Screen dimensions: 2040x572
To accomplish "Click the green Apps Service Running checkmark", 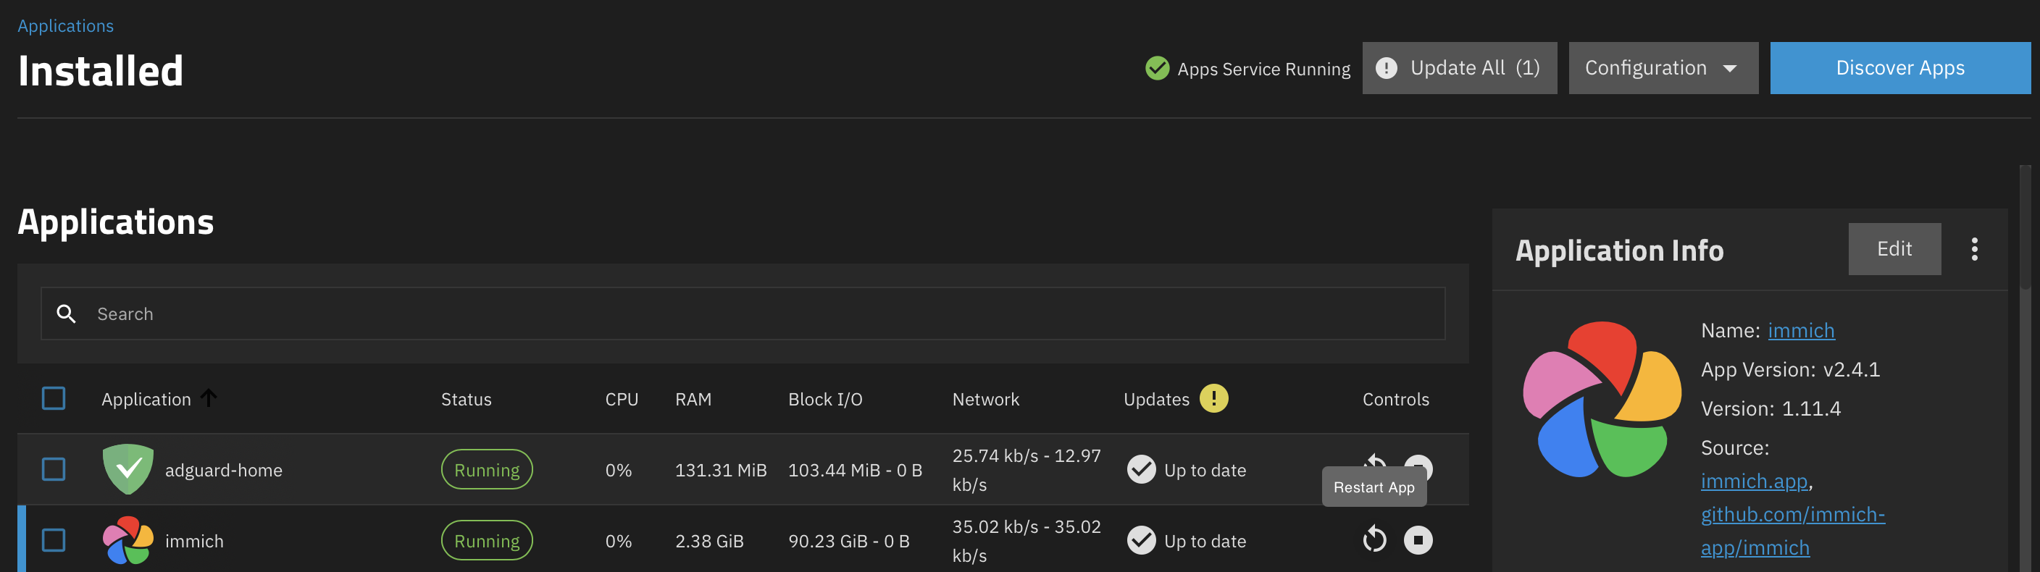I will tap(1157, 69).
